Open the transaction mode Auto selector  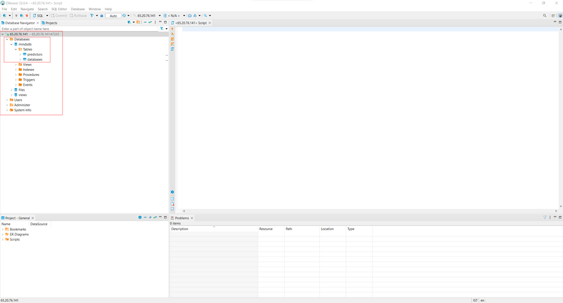113,15
